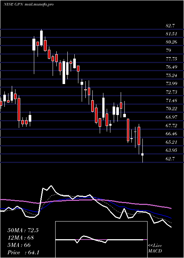Click inside the MACD indicator box
Screen dimensions: 184x258
101,240
